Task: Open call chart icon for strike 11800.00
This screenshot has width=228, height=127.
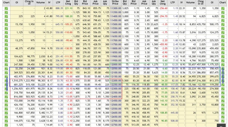Action: coord(6,48)
